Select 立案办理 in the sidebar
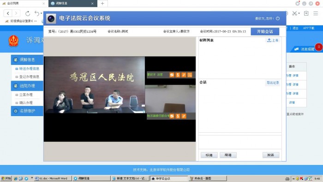Viewport: 323px width, 182px height. click(26, 95)
